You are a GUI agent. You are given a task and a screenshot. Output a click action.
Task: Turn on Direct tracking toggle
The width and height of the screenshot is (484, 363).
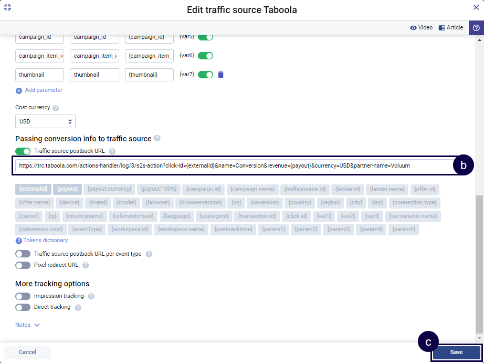pyautogui.click(x=23, y=307)
